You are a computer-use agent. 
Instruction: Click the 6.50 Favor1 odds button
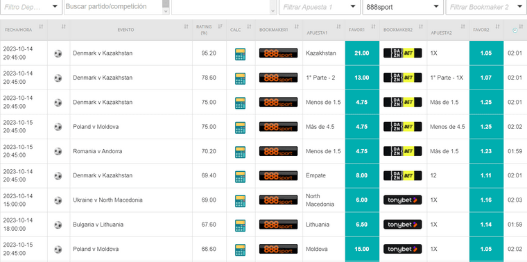point(362,225)
